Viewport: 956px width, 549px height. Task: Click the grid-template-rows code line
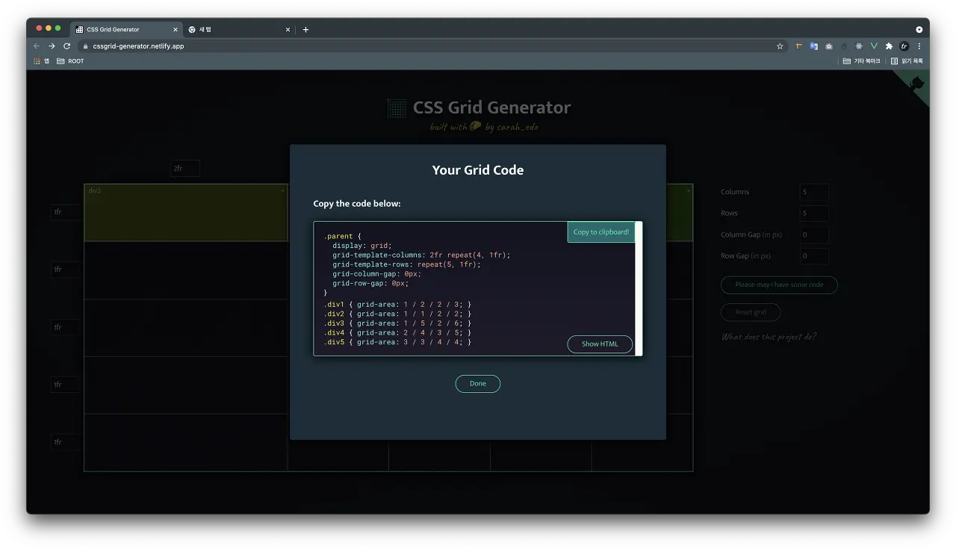click(x=407, y=264)
